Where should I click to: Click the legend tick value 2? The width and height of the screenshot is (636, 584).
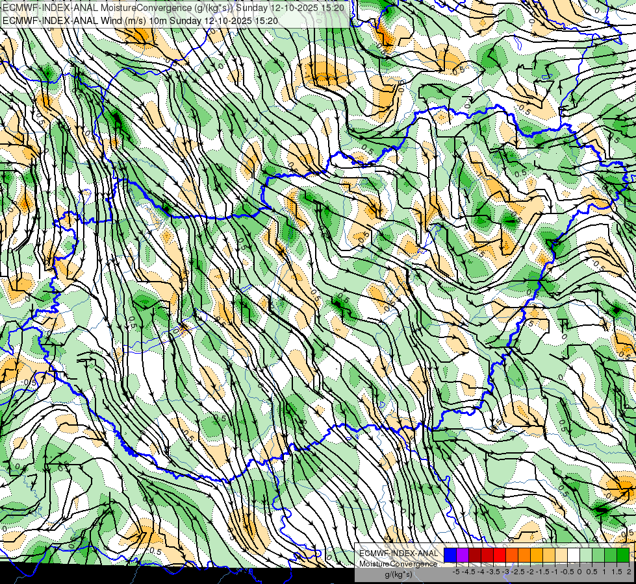[629, 572]
